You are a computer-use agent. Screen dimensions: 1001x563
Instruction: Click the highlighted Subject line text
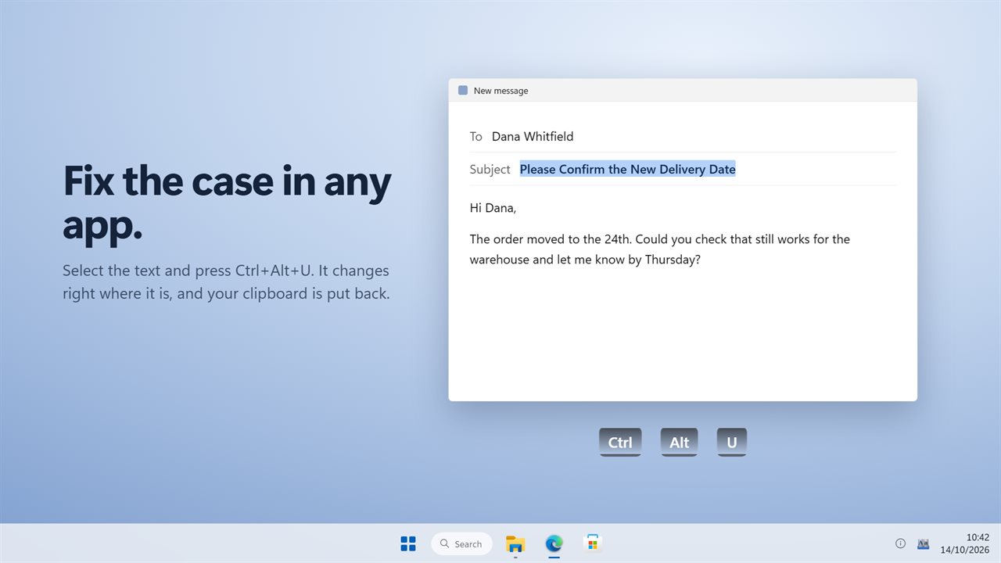[628, 169]
